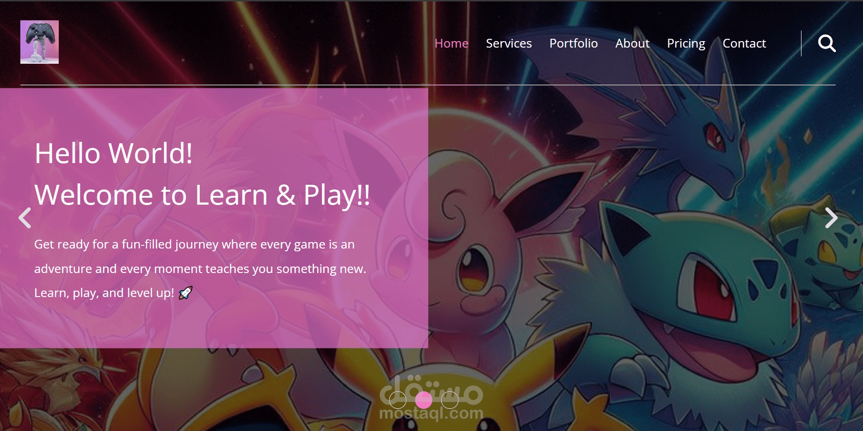Image resolution: width=863 pixels, height=431 pixels.
Task: Click the Hello World heading
Action: [113, 154]
